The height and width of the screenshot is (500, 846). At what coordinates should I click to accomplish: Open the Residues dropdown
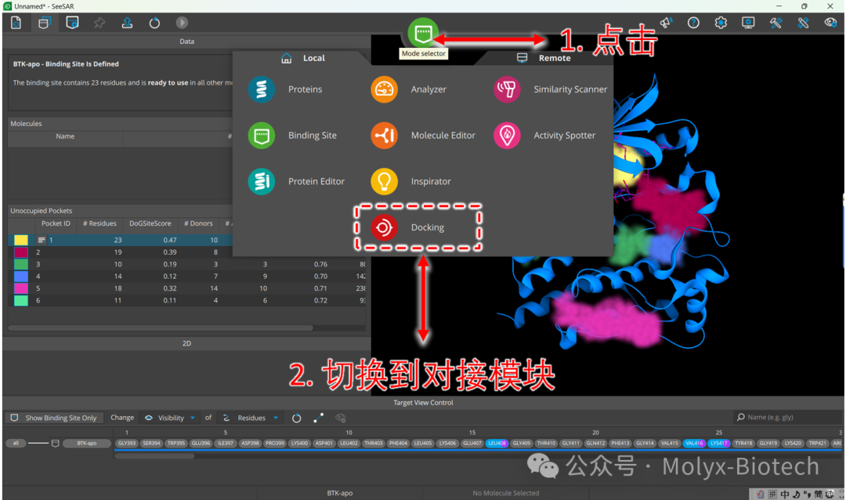[x=251, y=418]
